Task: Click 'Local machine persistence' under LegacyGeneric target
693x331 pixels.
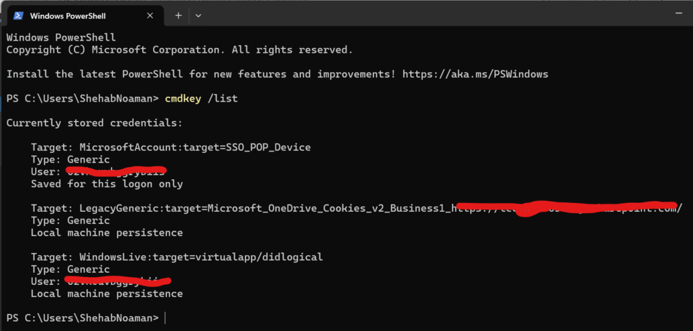Action: point(107,232)
